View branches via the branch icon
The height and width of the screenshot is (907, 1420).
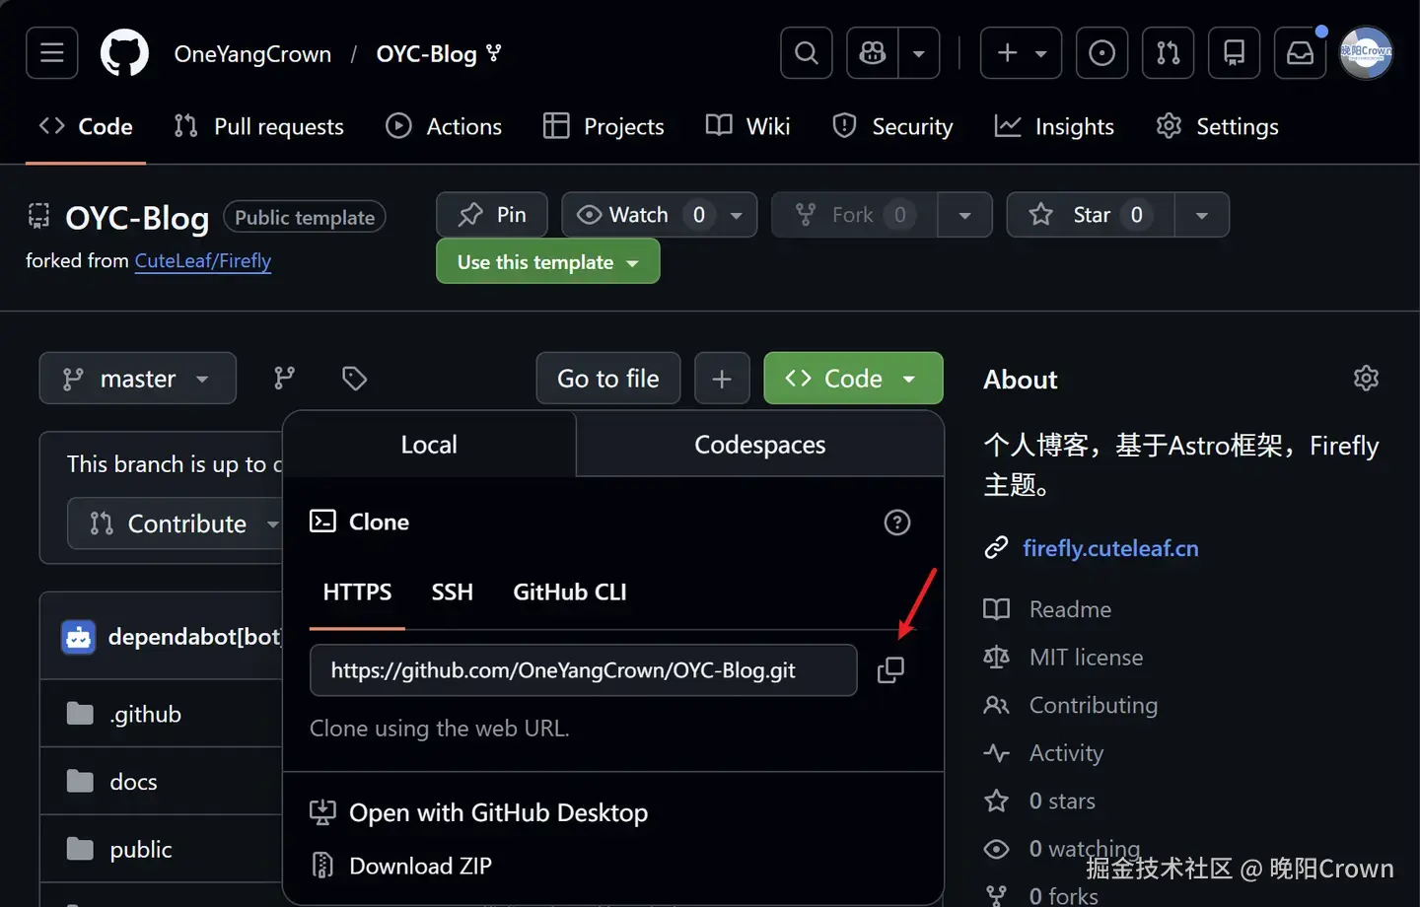point(284,379)
